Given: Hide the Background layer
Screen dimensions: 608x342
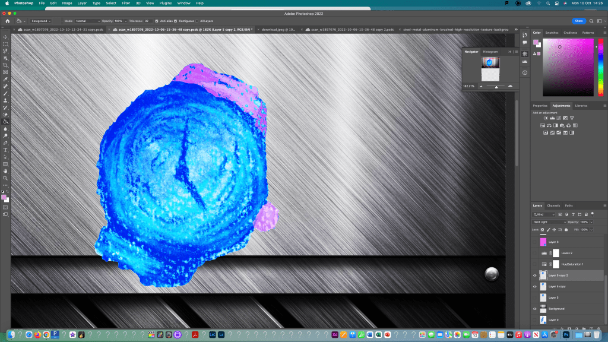Looking at the screenshot, I should point(534,309).
